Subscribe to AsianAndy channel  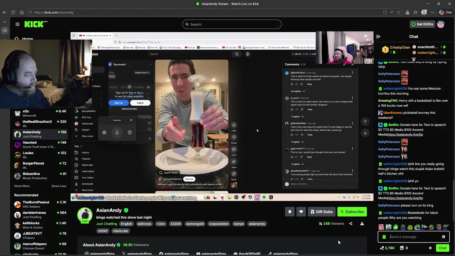coord(352,212)
